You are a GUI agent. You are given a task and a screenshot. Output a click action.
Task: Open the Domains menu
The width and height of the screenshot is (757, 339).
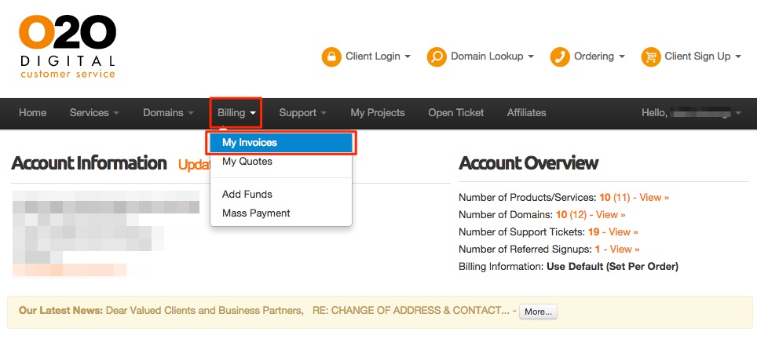168,113
